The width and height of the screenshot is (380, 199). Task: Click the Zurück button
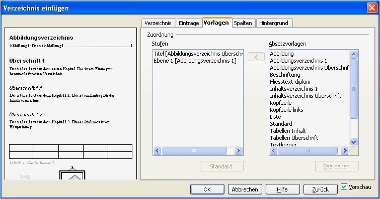(x=321, y=189)
